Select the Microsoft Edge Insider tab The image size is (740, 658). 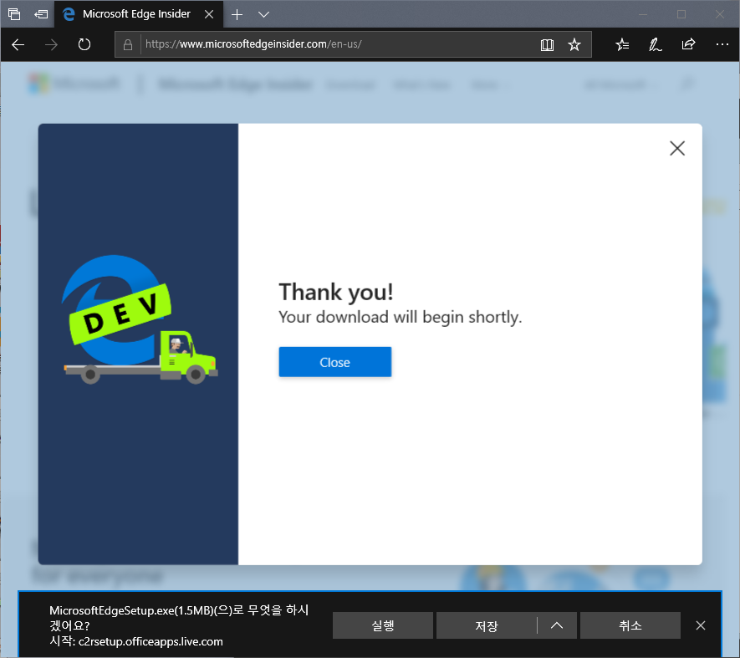click(x=137, y=14)
